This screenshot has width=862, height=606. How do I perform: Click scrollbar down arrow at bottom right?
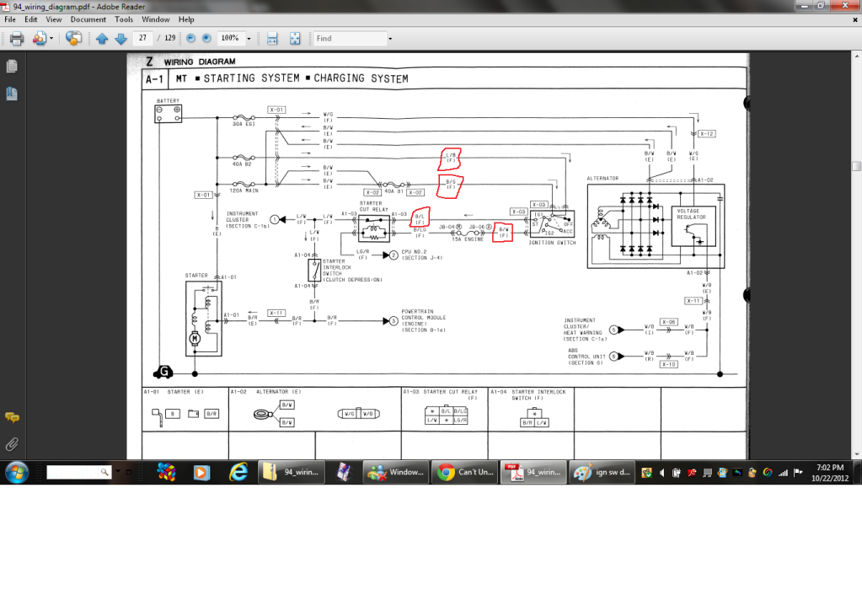[856, 455]
